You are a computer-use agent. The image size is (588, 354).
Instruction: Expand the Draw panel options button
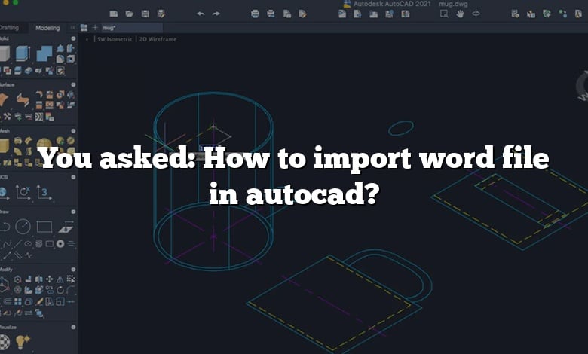tap(73, 212)
